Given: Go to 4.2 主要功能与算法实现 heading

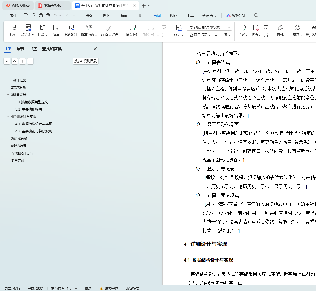Looking at the screenshot, I should pyautogui.click(x=34, y=131).
